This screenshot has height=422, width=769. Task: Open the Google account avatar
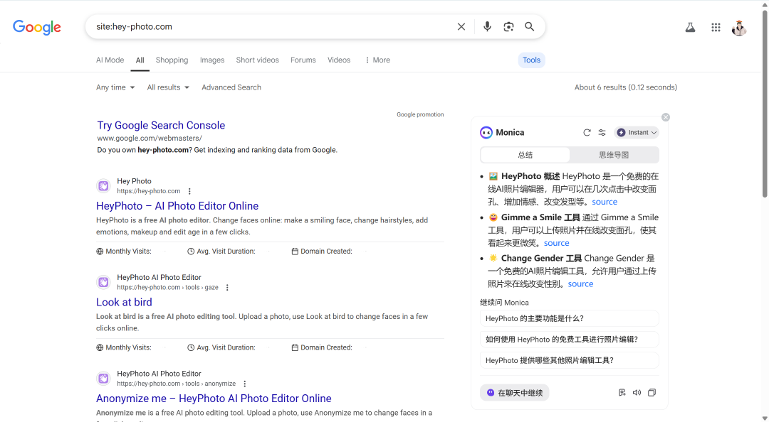point(739,28)
